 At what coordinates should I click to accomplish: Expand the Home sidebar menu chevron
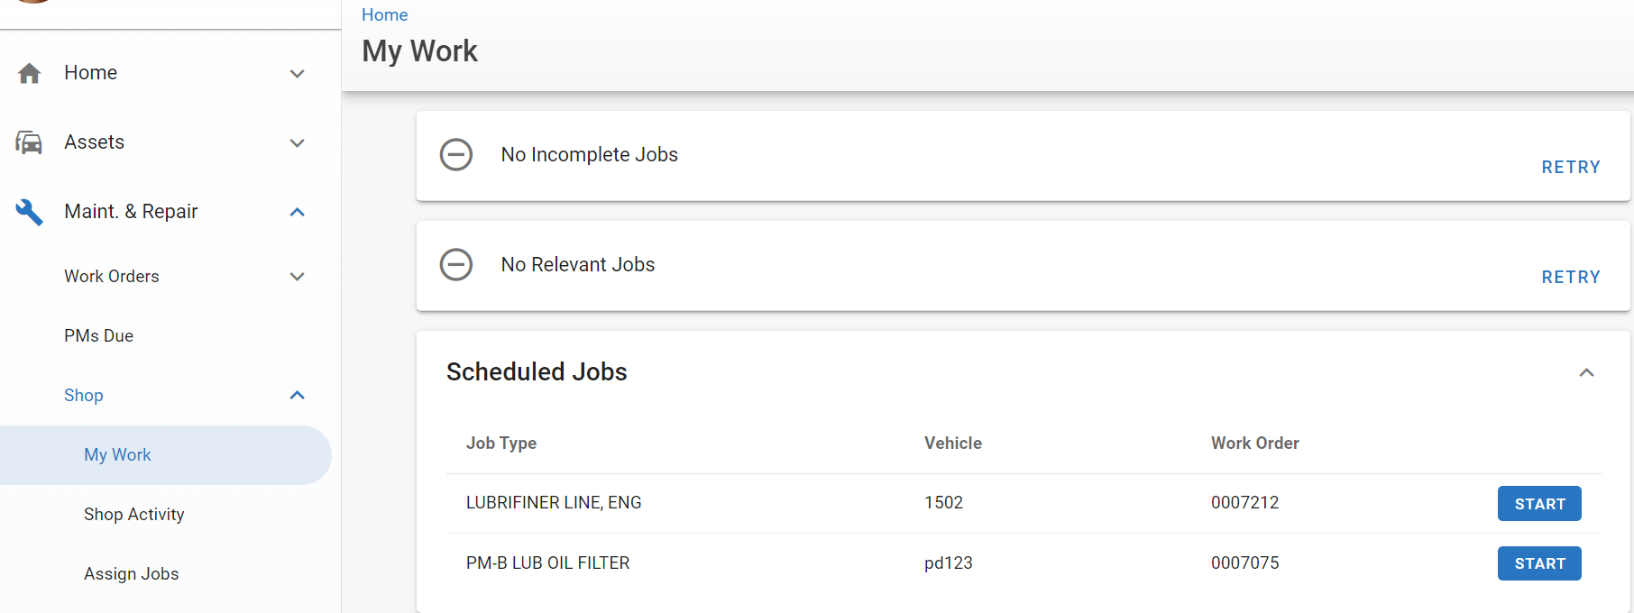click(297, 73)
